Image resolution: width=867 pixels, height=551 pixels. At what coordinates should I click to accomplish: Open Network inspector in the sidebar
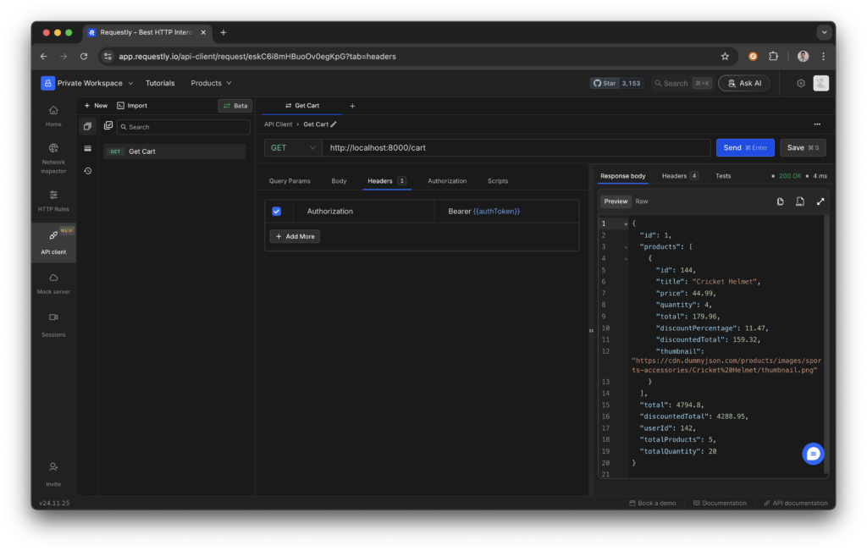(x=53, y=158)
